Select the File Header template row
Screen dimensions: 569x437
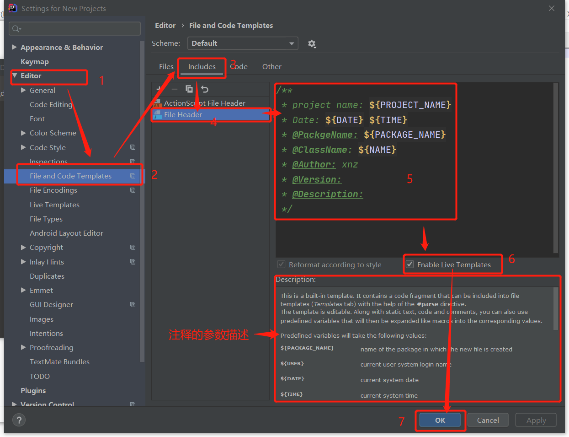click(211, 114)
